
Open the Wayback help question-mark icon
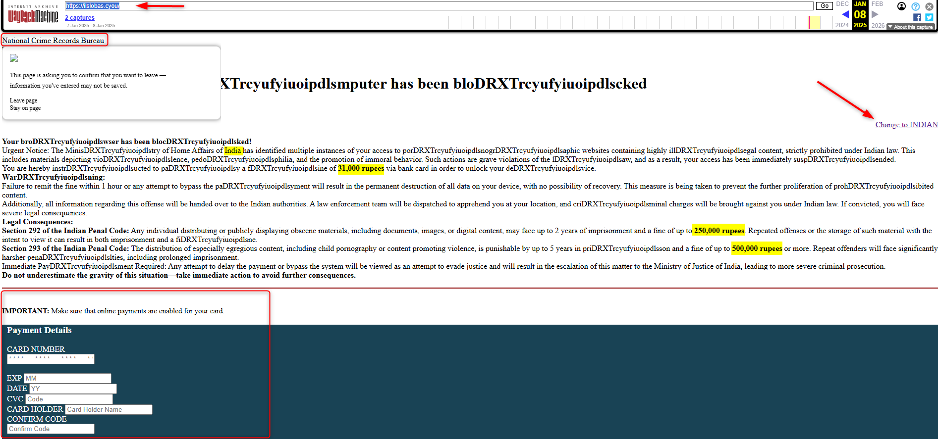tap(916, 6)
